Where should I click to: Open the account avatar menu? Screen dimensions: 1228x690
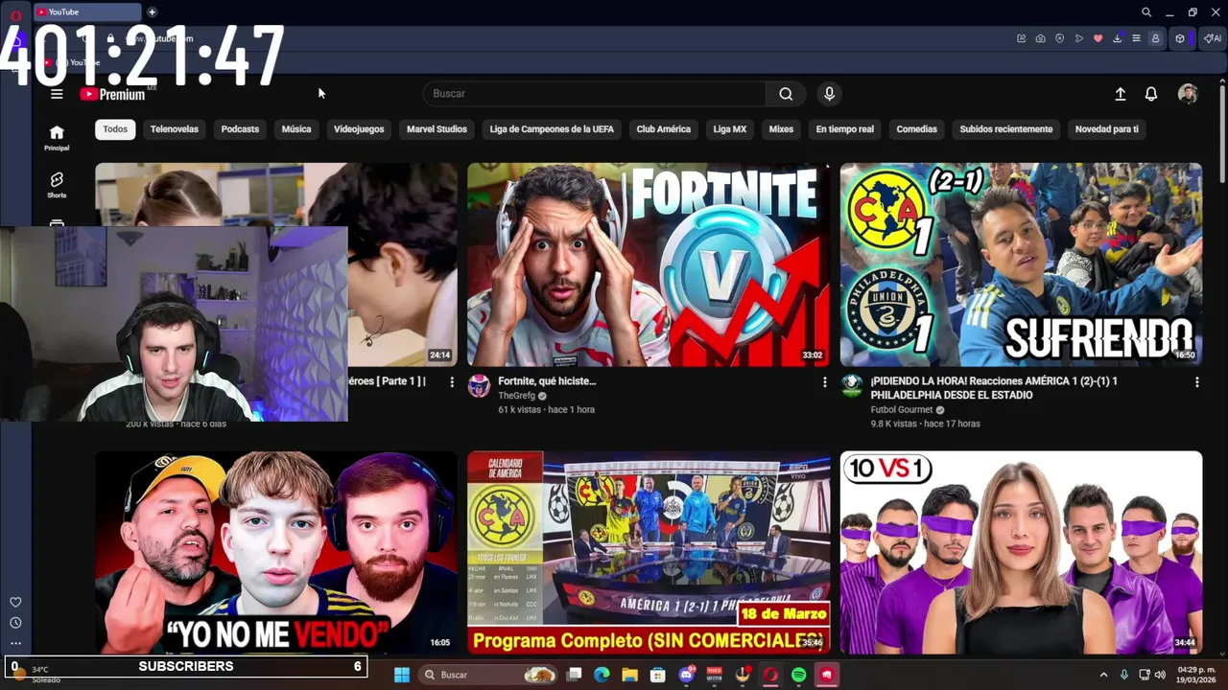click(x=1188, y=94)
